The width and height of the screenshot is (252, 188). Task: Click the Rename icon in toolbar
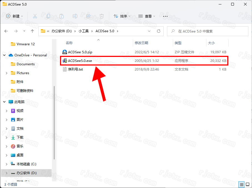point(75,16)
